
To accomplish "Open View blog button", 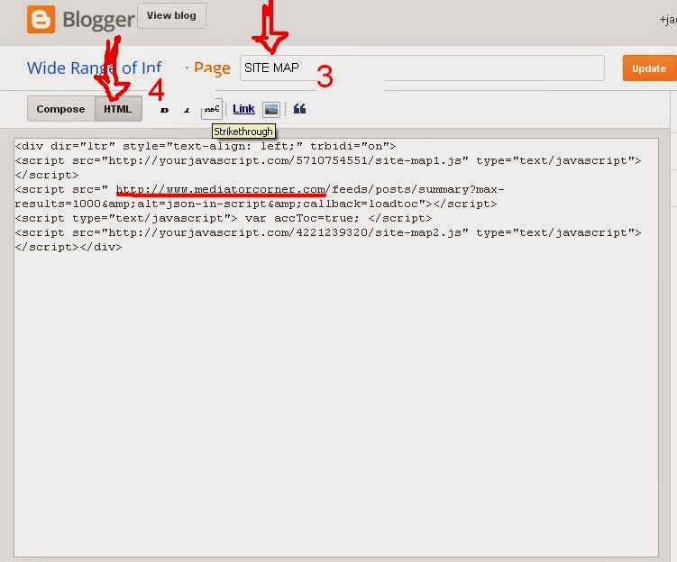I will [171, 16].
